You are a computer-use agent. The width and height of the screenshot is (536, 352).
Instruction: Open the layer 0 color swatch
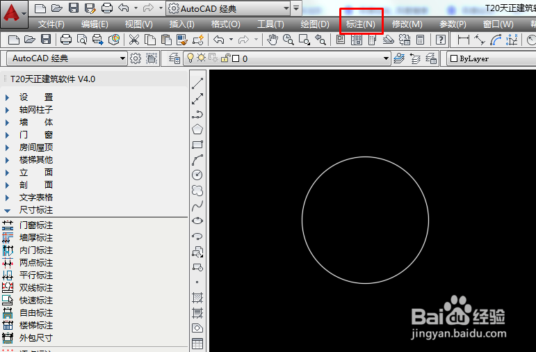coord(236,58)
